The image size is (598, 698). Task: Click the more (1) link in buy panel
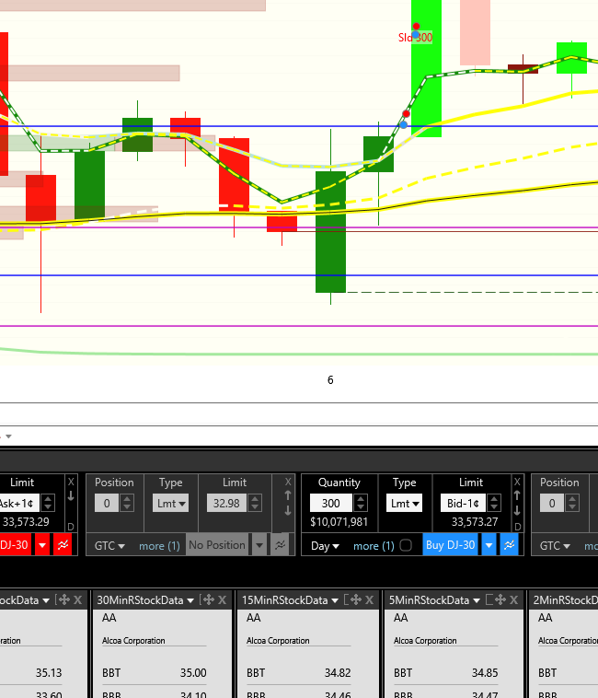pos(374,545)
